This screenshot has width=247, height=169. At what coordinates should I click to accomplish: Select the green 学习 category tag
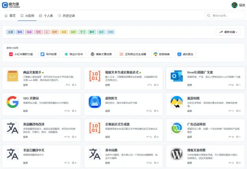tap(83, 32)
